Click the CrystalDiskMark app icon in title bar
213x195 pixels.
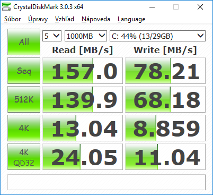click(6, 7)
